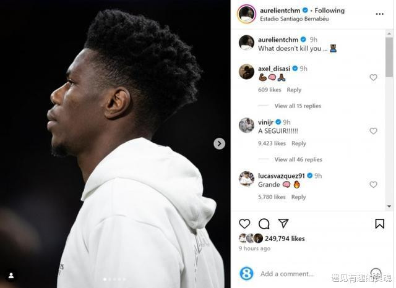The image size is (396, 288).
Task: Reply to vinijr's comment
Action: click(x=299, y=143)
